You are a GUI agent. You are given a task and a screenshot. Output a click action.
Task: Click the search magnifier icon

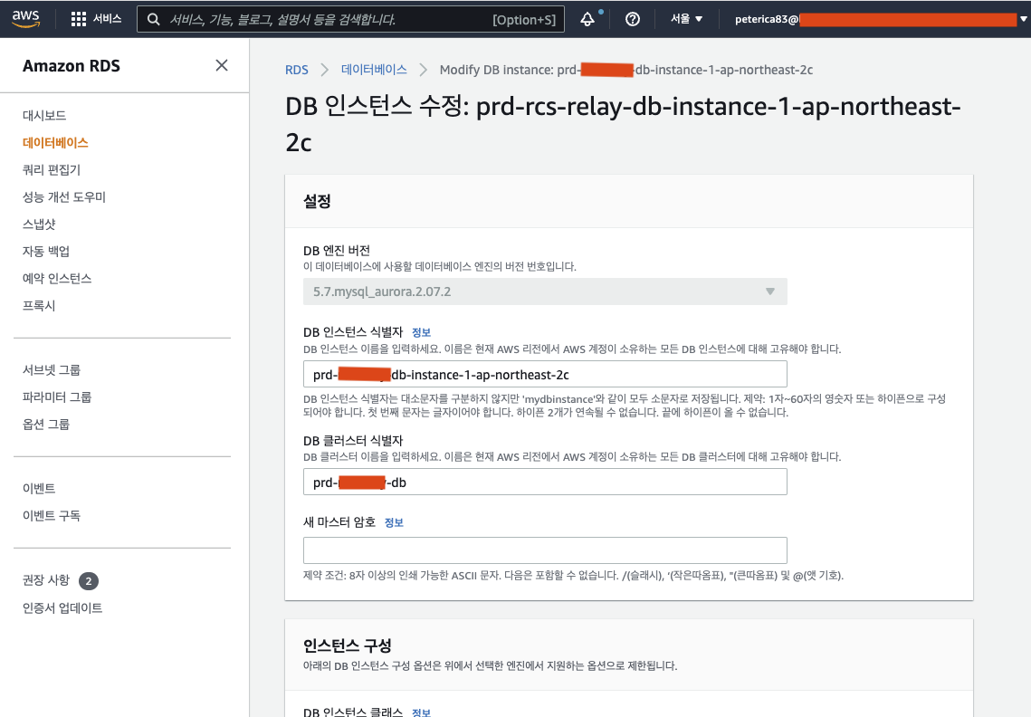click(x=153, y=20)
